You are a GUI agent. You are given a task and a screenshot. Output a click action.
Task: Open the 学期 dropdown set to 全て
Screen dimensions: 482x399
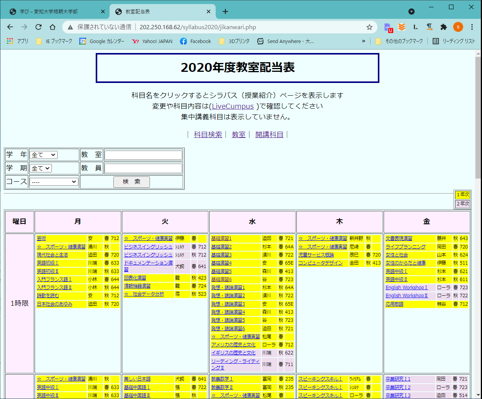41,168
